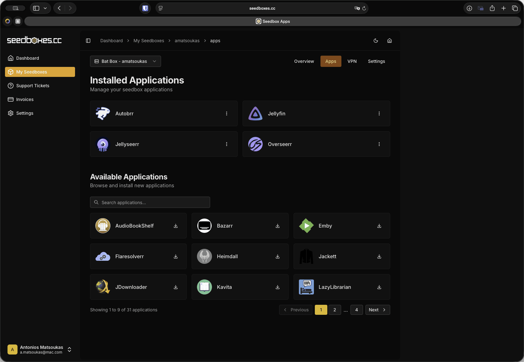Image resolution: width=524 pixels, height=362 pixels.
Task: Select page 1 in pagination
Action: pos(321,310)
